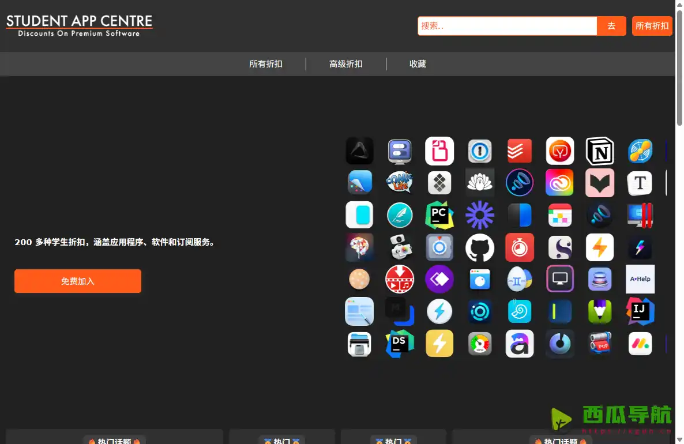684x444 pixels.
Task: Click the pink document outline icon
Action: tap(439, 151)
